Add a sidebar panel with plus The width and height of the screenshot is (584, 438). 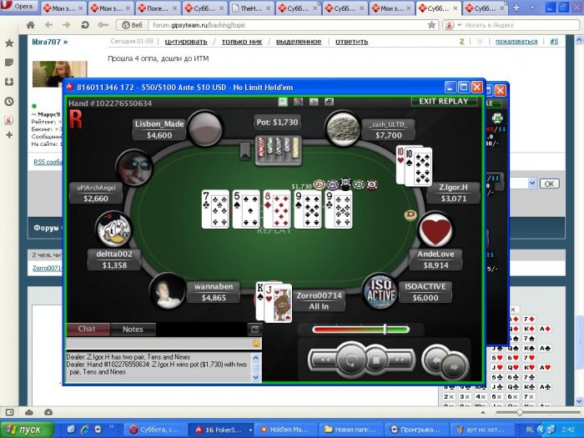click(x=9, y=135)
